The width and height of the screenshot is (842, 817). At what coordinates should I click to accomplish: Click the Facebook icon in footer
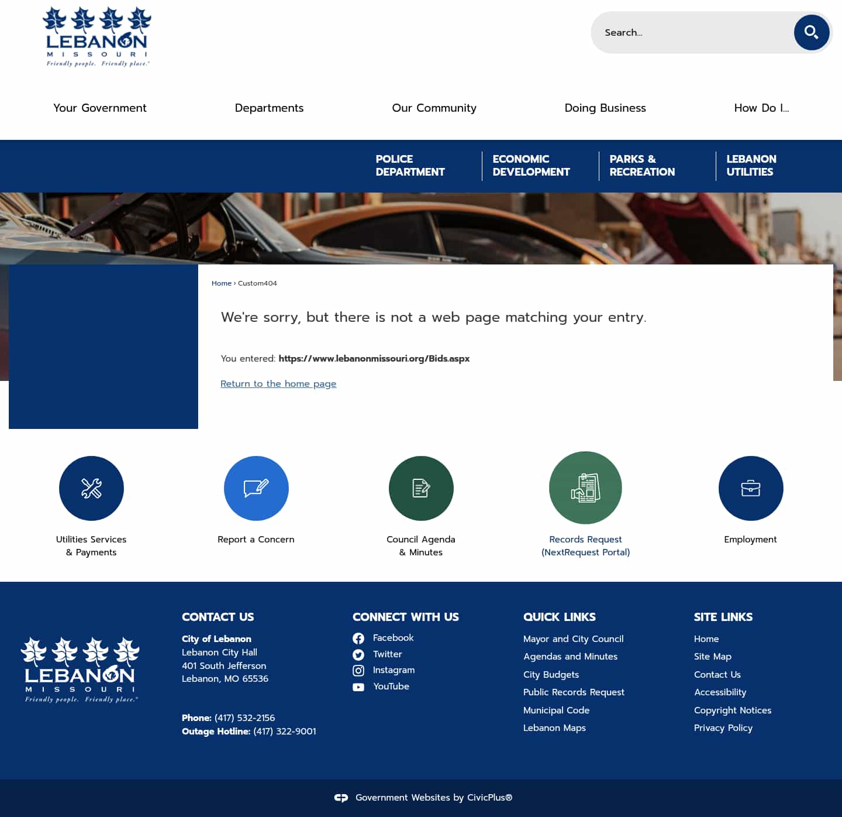pos(358,639)
